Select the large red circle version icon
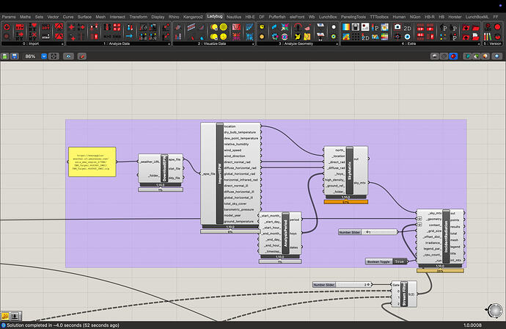 click(497, 27)
